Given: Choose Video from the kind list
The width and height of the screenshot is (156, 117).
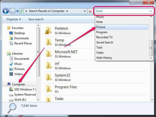Looking at the screenshot, I should click(x=100, y=53).
